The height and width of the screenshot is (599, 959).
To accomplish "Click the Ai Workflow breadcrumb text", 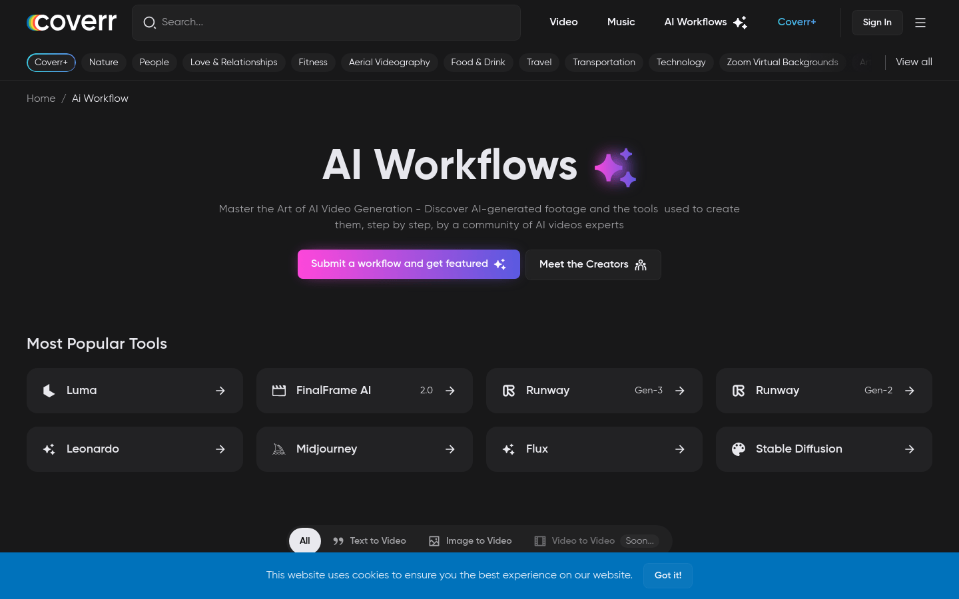I will pos(100,99).
